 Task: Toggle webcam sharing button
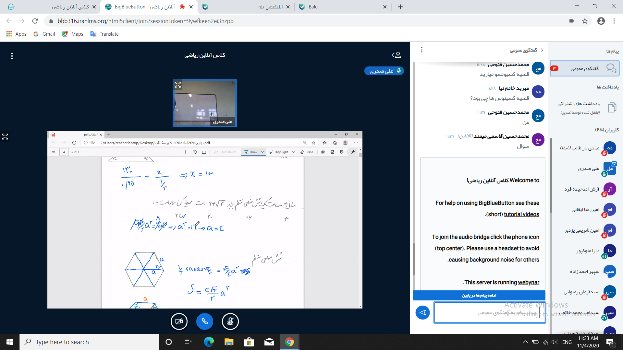(x=179, y=321)
